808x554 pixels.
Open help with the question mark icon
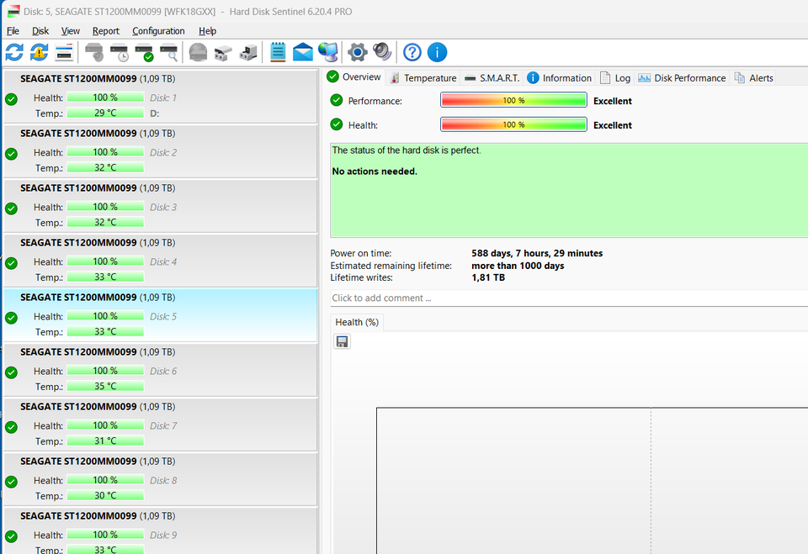tap(412, 52)
